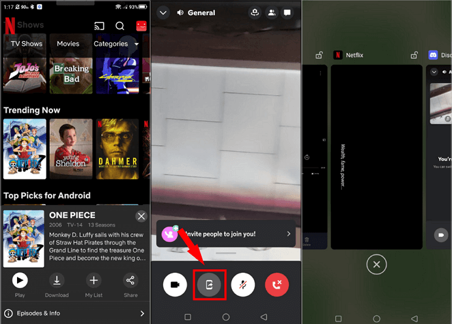Show voice channel members icon
The width and height of the screenshot is (452, 324).
pos(272,12)
